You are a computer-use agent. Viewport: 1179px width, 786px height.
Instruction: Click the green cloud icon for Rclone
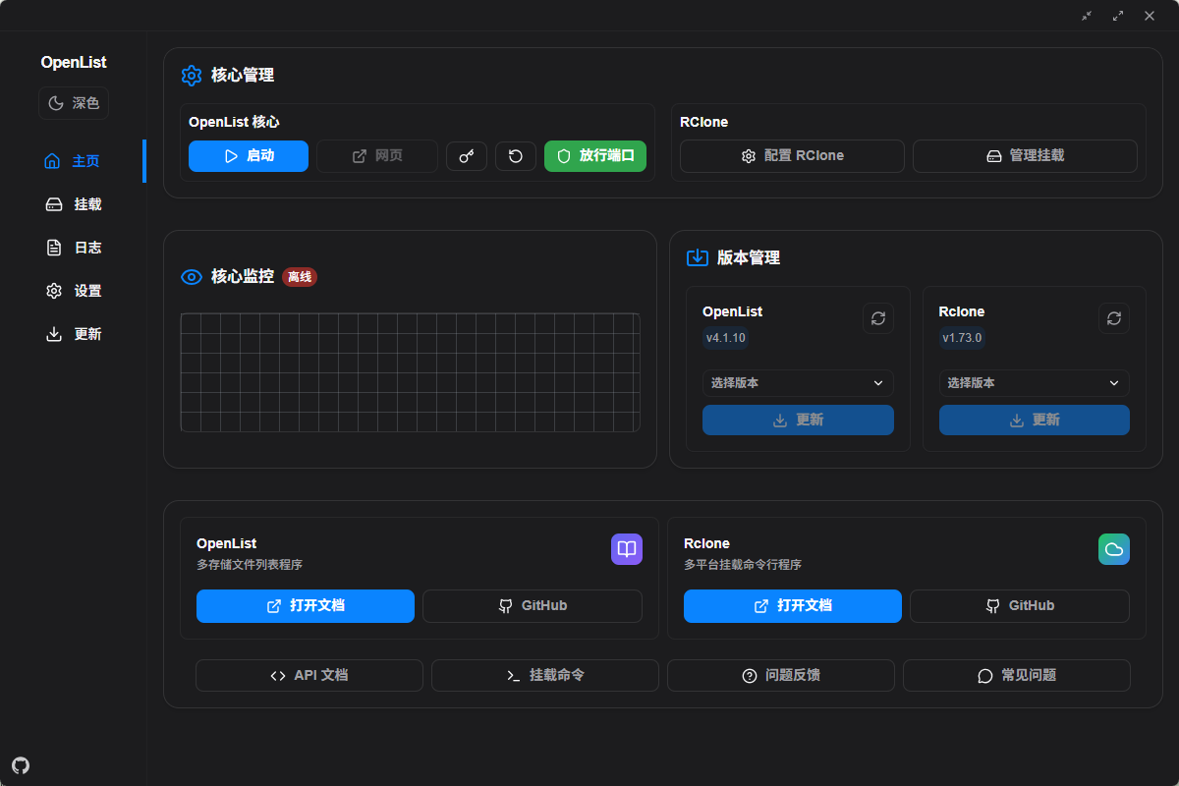1114,549
